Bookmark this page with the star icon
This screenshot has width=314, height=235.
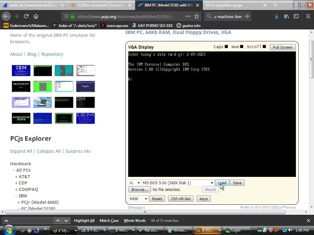tap(197, 17)
